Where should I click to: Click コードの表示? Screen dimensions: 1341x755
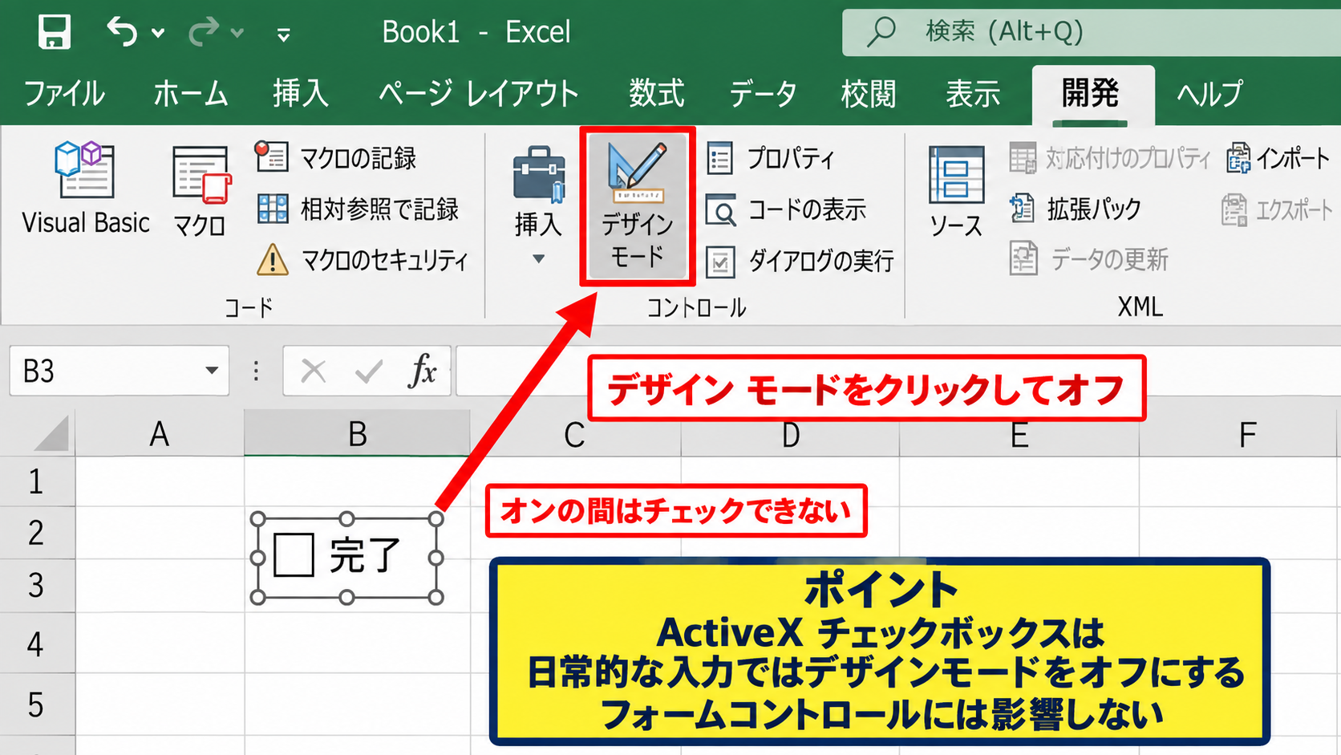787,209
